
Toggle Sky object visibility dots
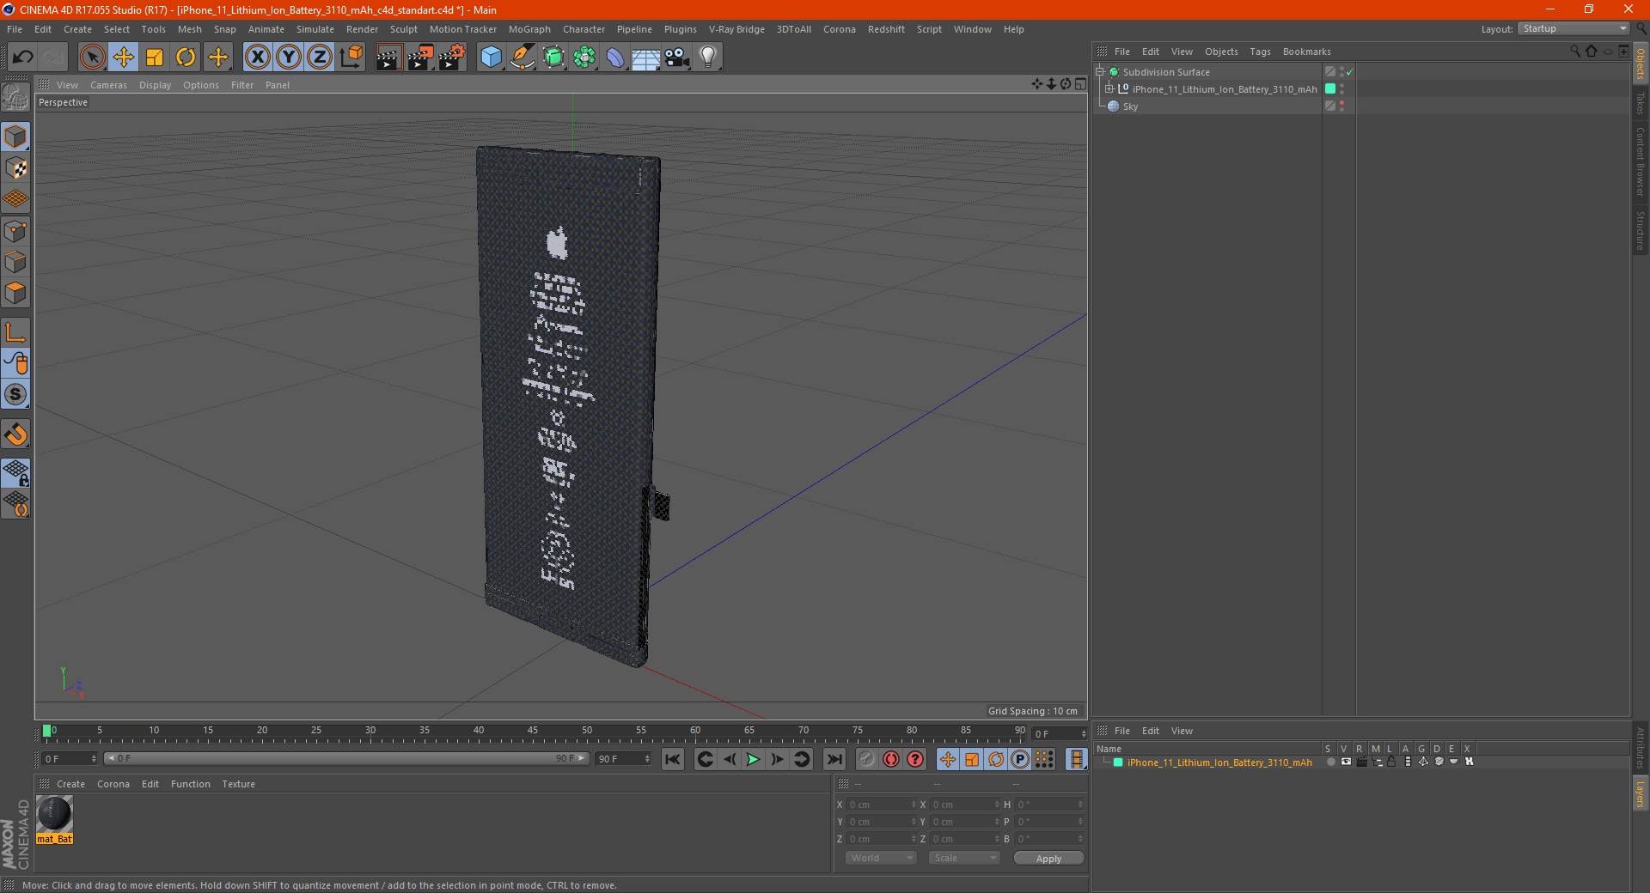tap(1341, 106)
